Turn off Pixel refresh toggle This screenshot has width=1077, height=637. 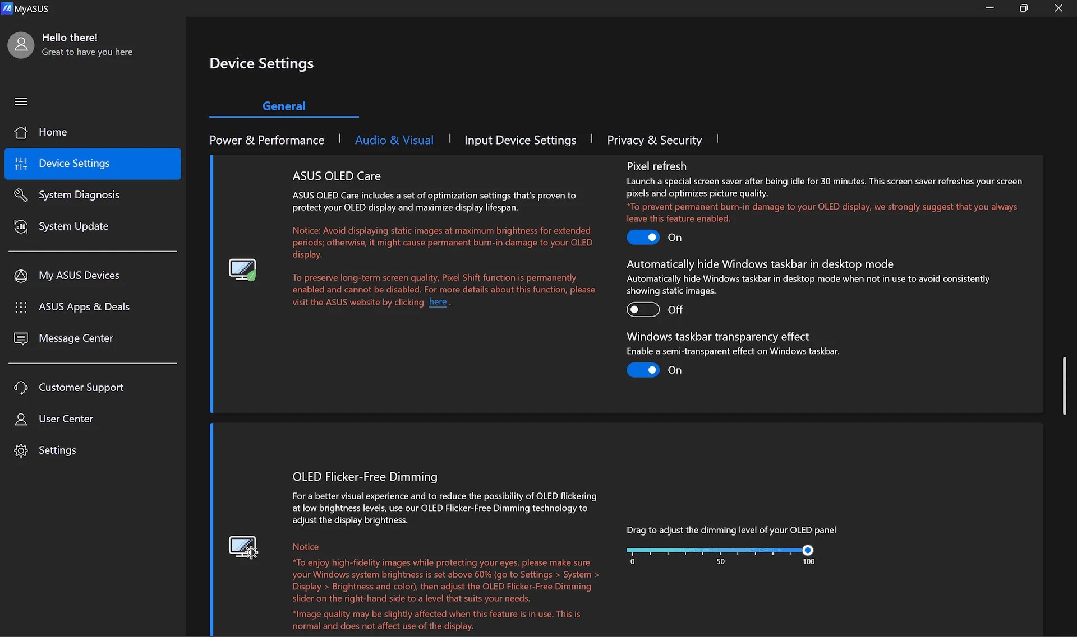click(x=643, y=238)
